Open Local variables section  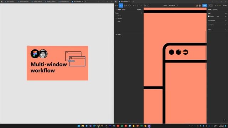point(212,21)
